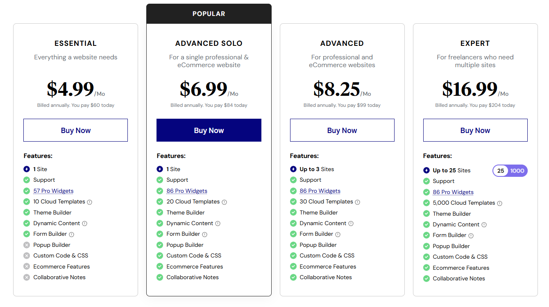Open 86 Pro Widgets link in Expert plan
The height and width of the screenshot is (307, 549).
point(453,192)
